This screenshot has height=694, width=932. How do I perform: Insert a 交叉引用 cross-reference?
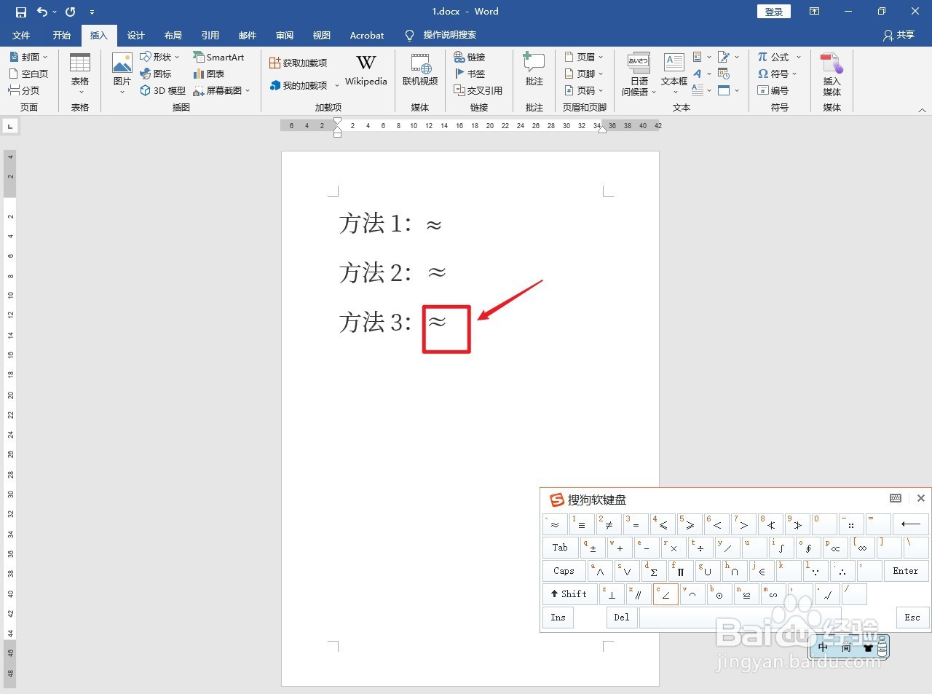pos(478,90)
